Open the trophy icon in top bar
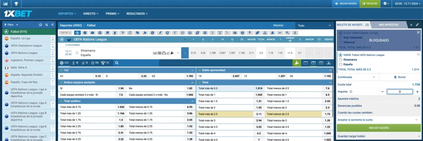Viewport: 423px width, 141px height. [16, 4]
